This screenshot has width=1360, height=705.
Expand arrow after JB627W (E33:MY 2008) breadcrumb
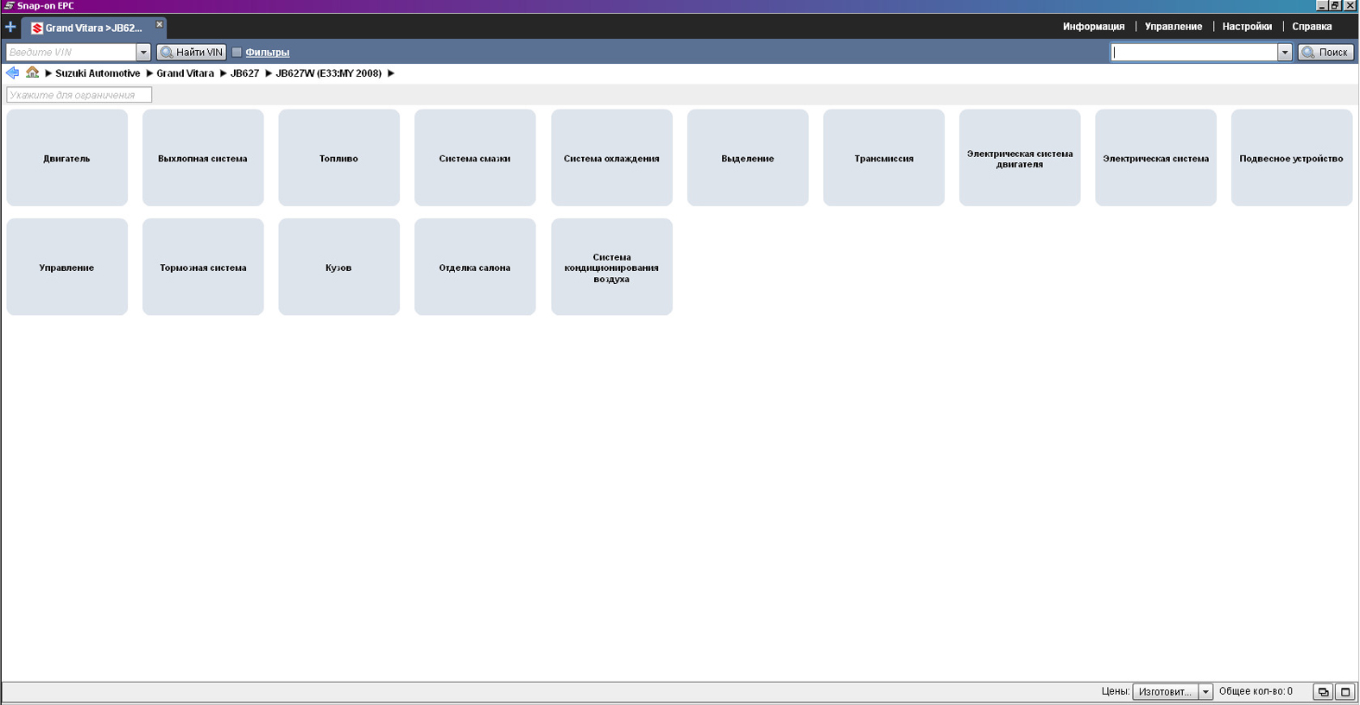(x=391, y=73)
